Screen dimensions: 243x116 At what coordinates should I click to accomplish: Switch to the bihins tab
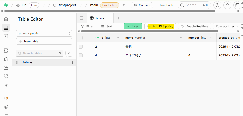coord(100,18)
